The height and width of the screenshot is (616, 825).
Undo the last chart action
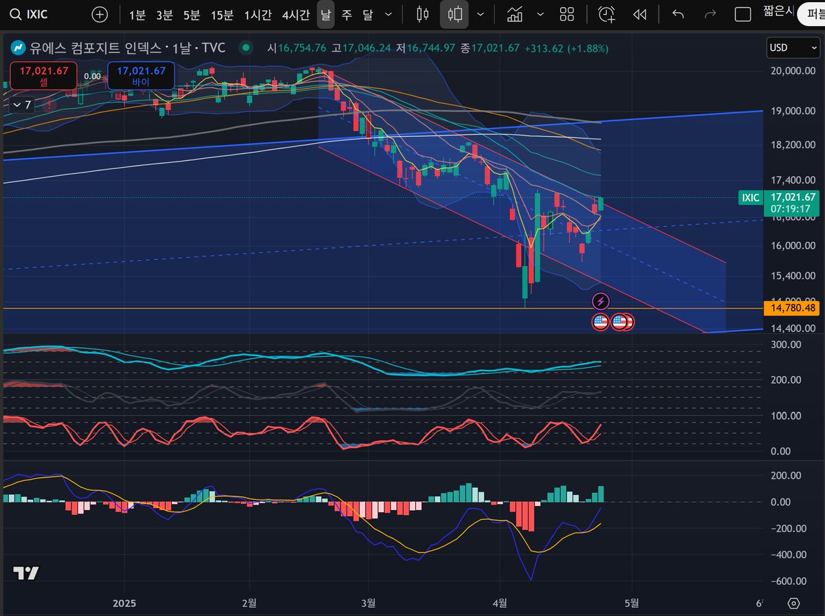(x=678, y=14)
